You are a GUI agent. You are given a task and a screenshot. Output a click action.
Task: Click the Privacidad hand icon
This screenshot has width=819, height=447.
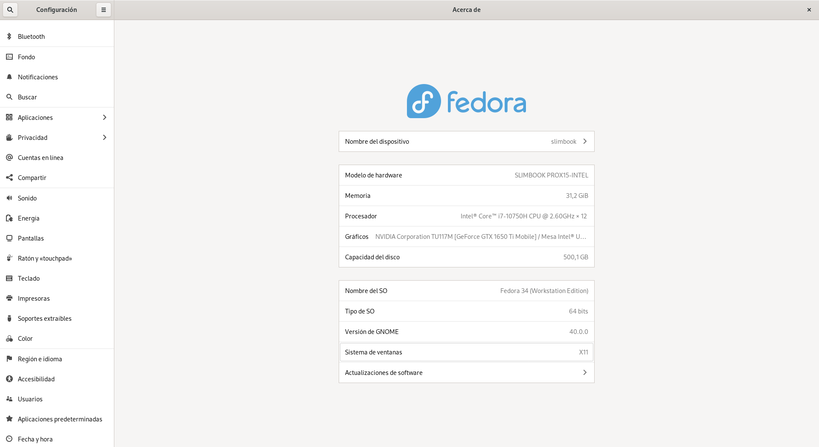click(9, 137)
